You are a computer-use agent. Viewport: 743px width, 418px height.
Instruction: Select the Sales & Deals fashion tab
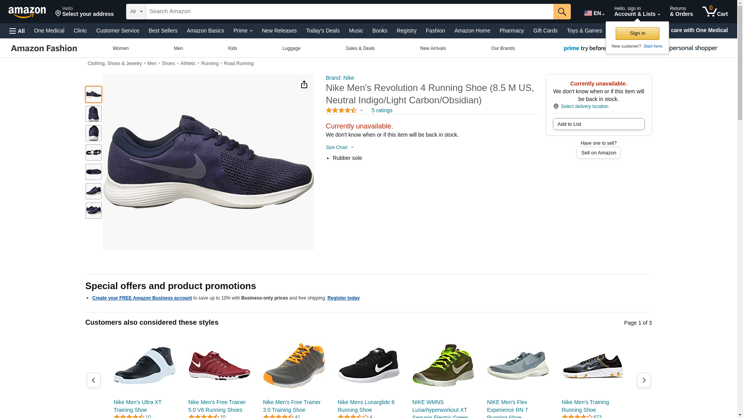click(x=360, y=48)
